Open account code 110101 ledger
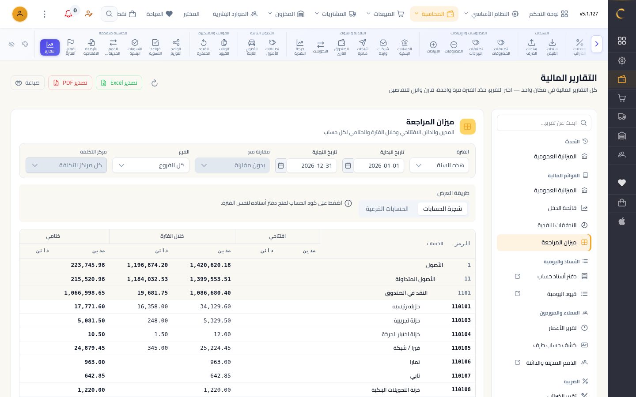The height and width of the screenshot is (397, 636). pyautogui.click(x=461, y=307)
